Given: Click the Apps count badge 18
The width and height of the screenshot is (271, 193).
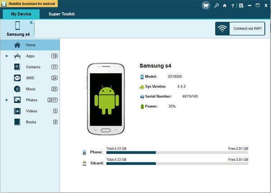Looking at the screenshot, I should point(54,56).
